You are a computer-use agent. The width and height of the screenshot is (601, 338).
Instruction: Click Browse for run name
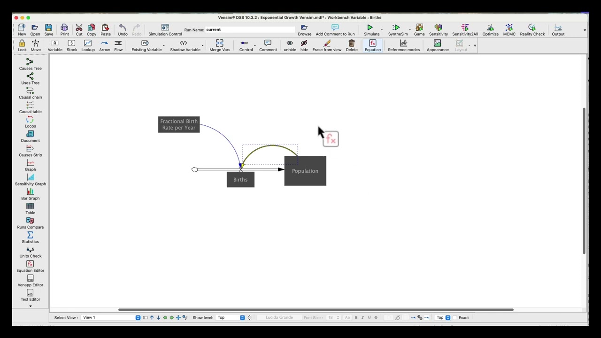tap(304, 30)
